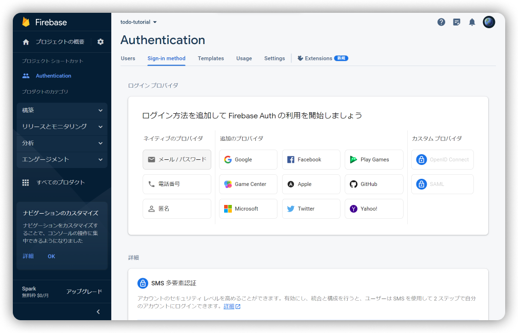Select the Facebook provider
This screenshot has height=333, width=518.
(311, 159)
